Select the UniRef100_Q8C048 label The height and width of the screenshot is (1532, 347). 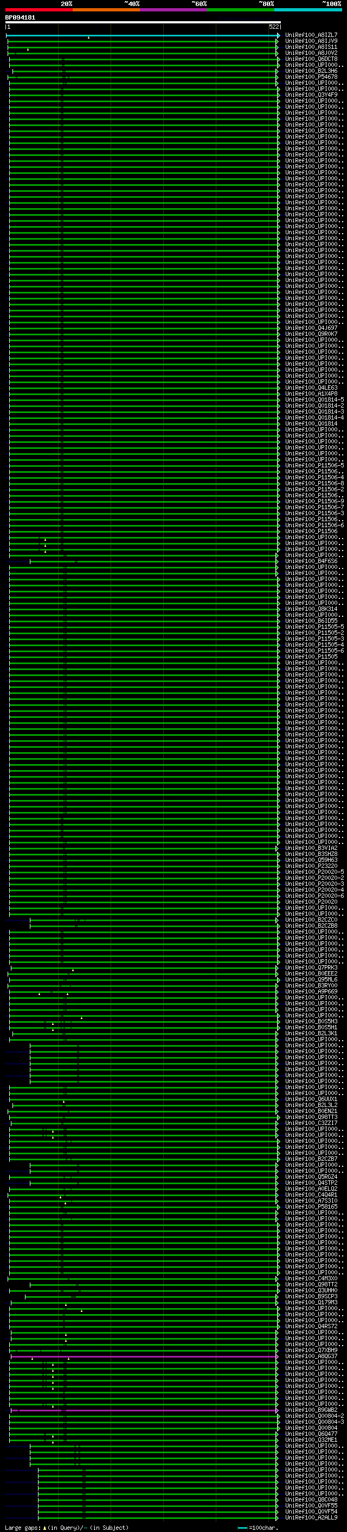point(311,1500)
